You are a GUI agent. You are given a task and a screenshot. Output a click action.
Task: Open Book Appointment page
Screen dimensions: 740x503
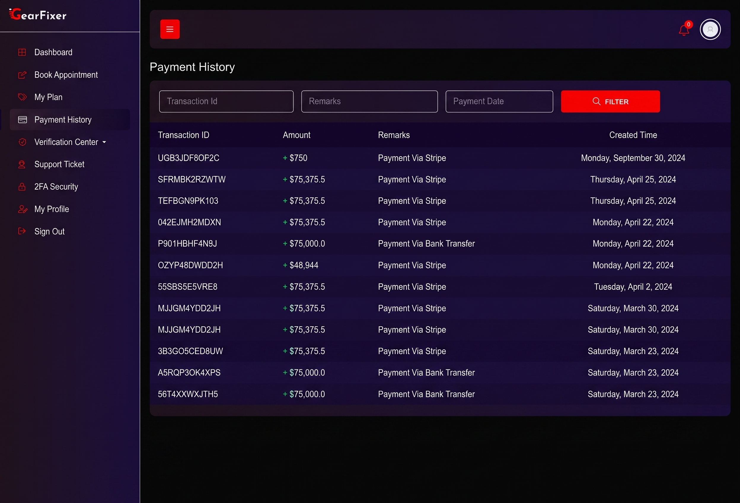point(66,75)
